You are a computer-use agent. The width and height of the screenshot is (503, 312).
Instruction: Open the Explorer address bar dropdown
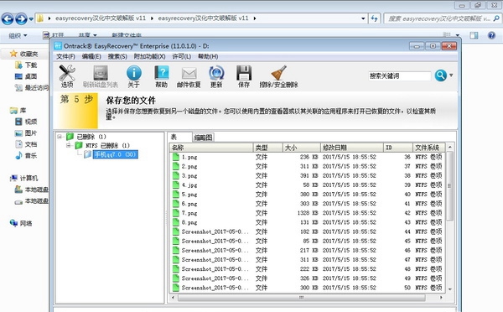coord(363,18)
